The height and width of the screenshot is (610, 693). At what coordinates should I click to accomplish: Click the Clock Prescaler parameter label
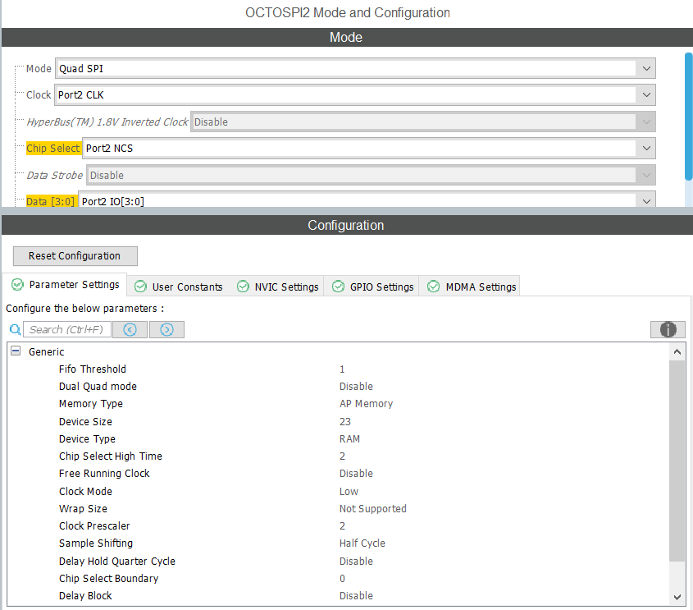[x=94, y=526]
